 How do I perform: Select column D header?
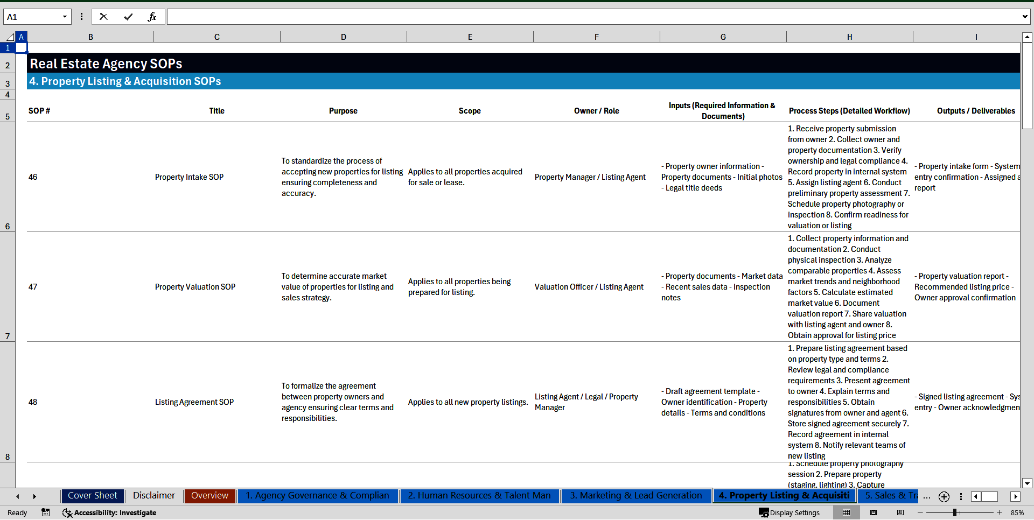tap(343, 37)
